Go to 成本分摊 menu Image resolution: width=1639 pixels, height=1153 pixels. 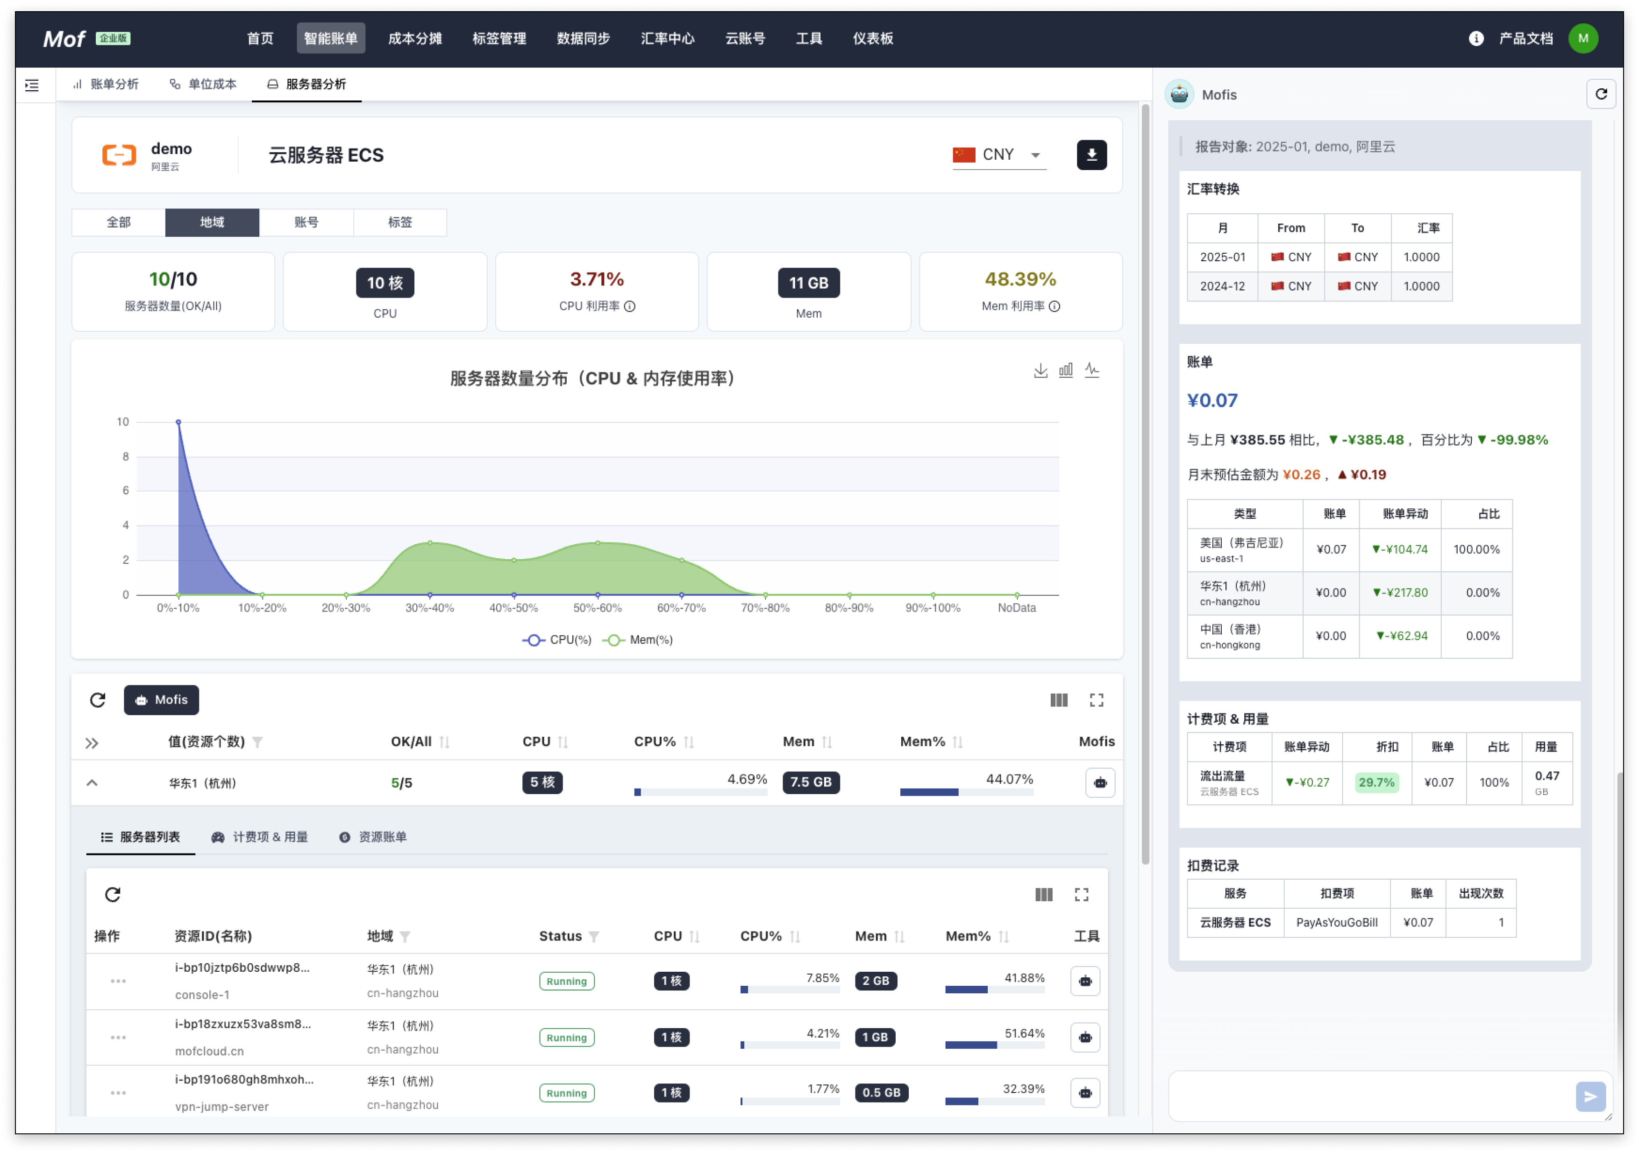click(415, 39)
